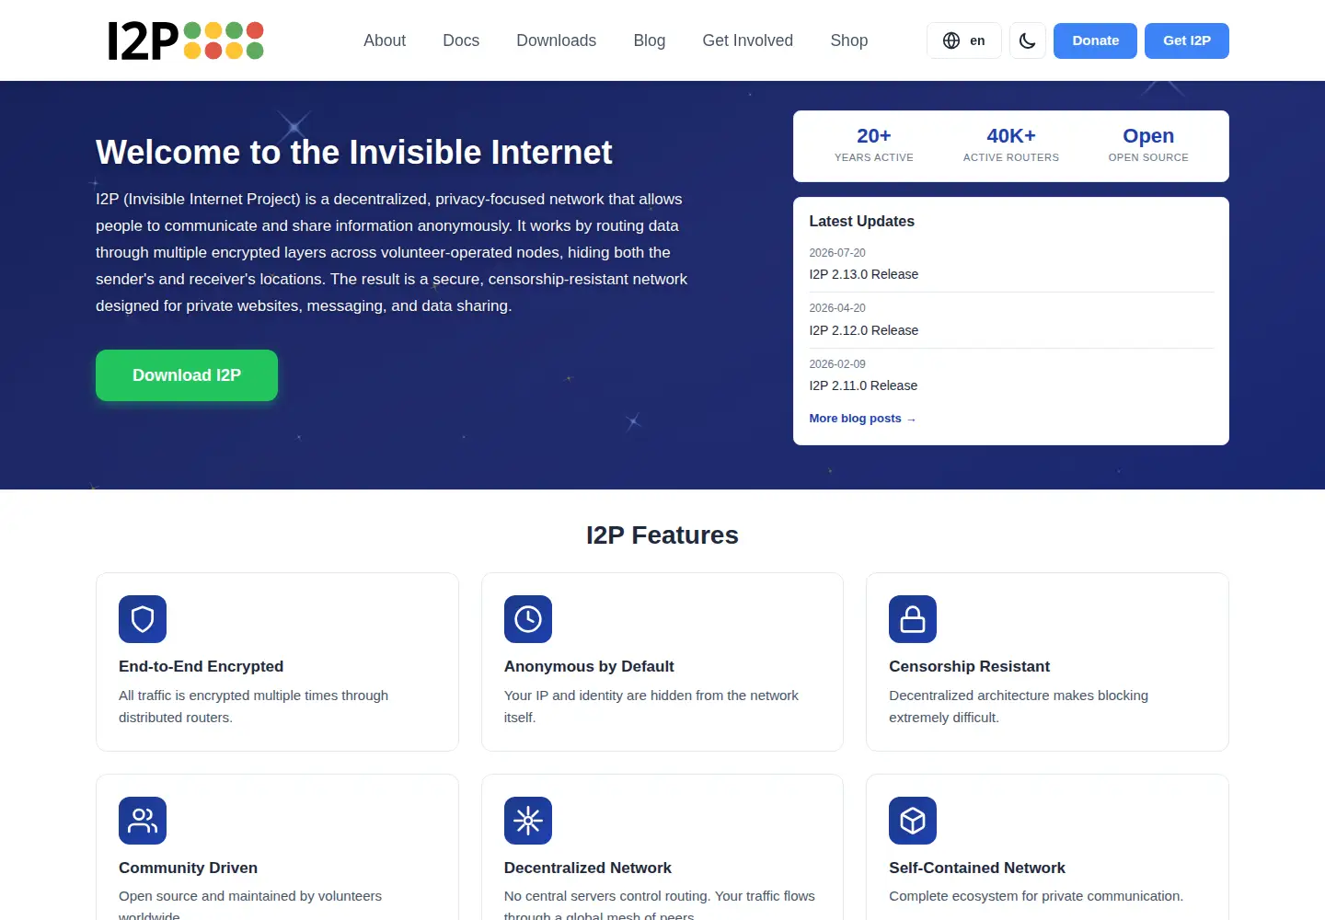Screen dimensions: 1325x920
Task: Click the 2026-04-20 date text
Action: point(837,308)
